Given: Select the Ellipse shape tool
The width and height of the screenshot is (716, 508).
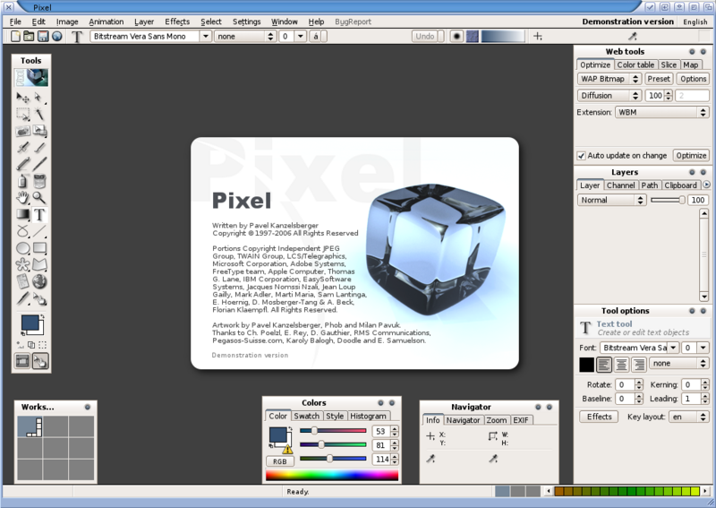Looking at the screenshot, I should tap(23, 248).
